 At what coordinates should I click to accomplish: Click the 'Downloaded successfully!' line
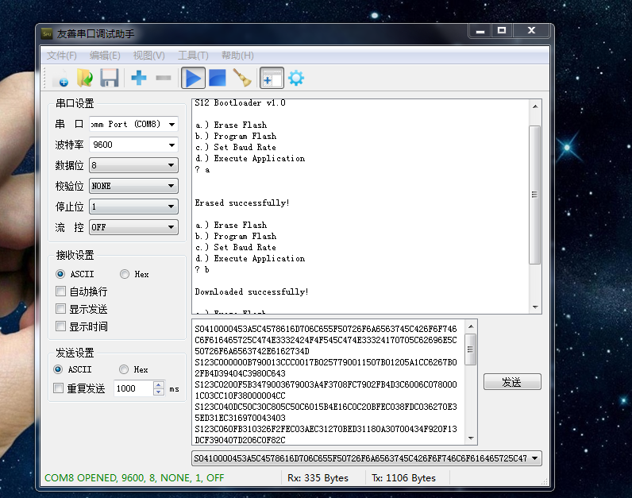point(252,291)
